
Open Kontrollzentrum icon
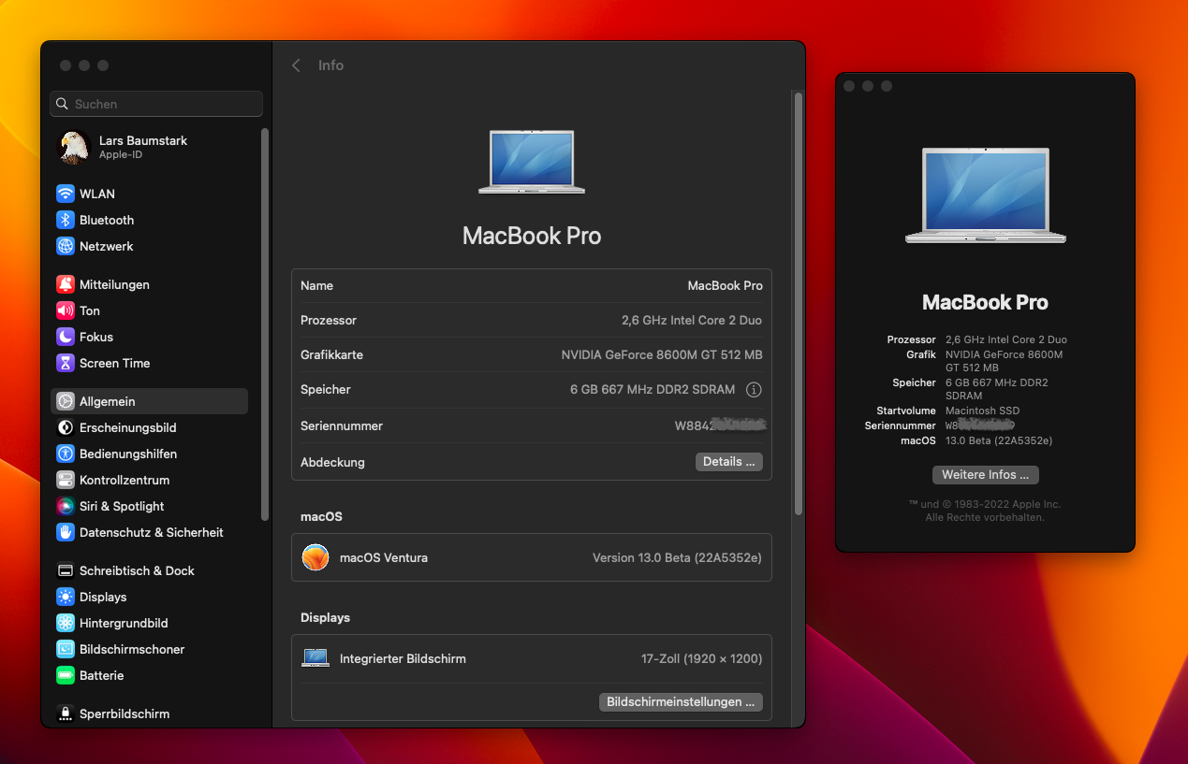click(x=66, y=480)
